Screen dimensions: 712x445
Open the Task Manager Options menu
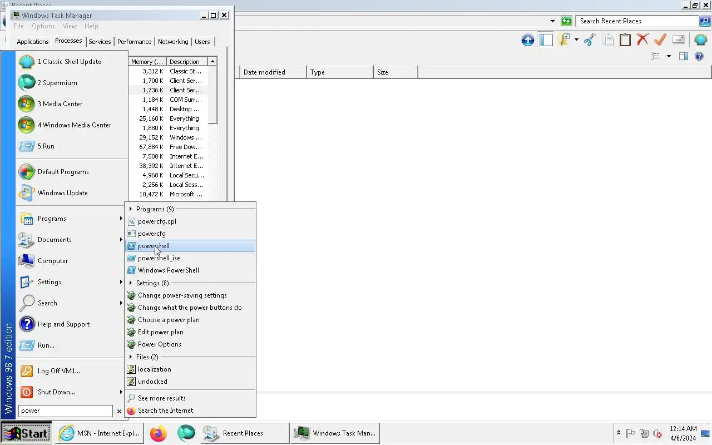pyautogui.click(x=43, y=26)
